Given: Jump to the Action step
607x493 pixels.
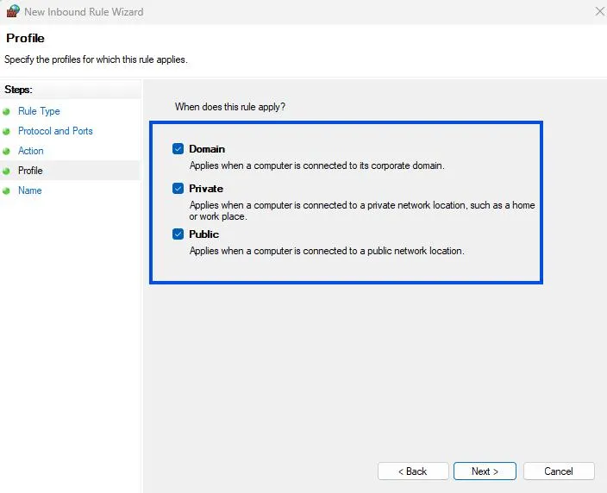Looking at the screenshot, I should point(31,151).
